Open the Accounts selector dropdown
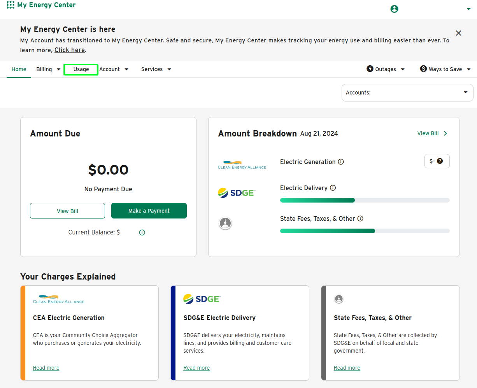The height and width of the screenshot is (388, 477). (x=407, y=93)
